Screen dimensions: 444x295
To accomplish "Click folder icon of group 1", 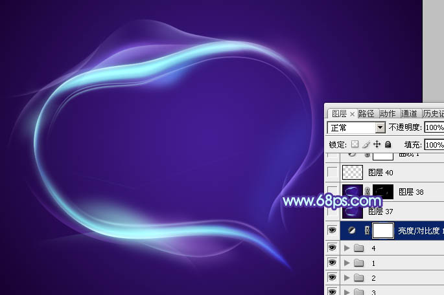I will pyautogui.click(x=358, y=263).
